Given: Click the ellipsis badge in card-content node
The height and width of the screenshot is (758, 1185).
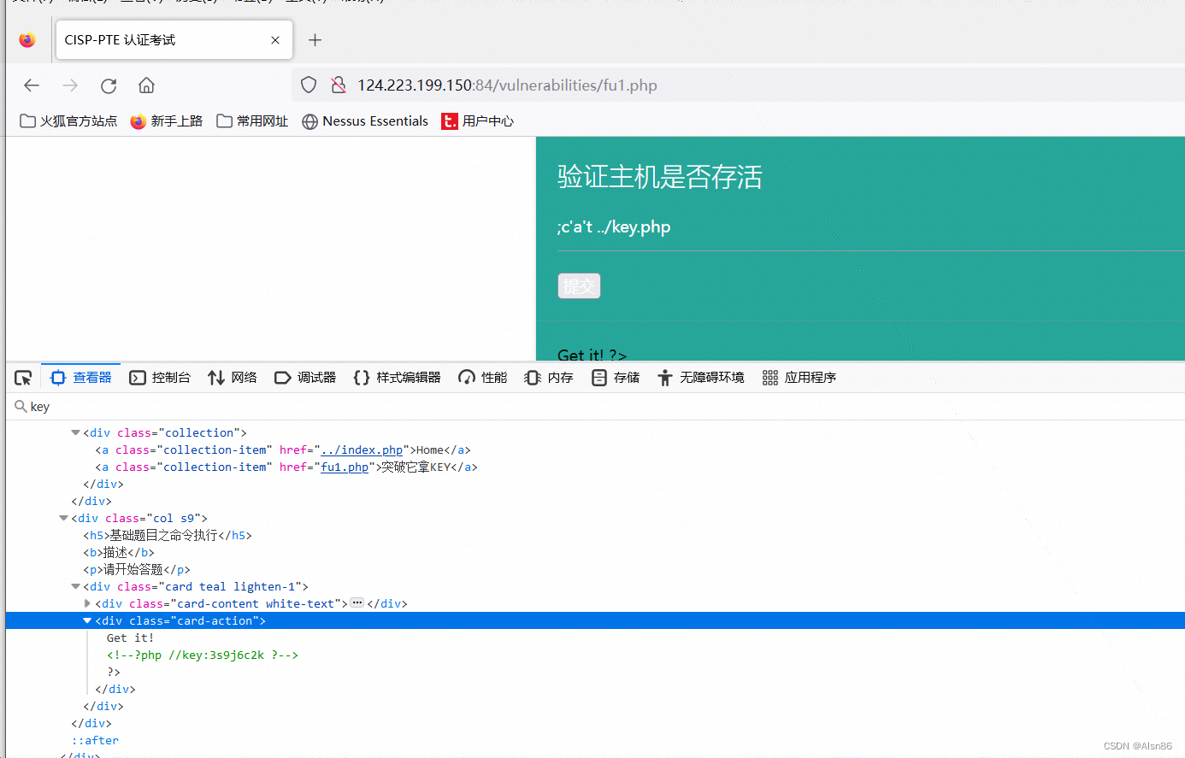Looking at the screenshot, I should point(357,603).
